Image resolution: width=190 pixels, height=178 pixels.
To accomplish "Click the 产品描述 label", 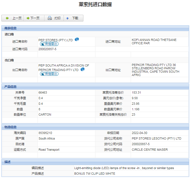I will click(37, 174).
